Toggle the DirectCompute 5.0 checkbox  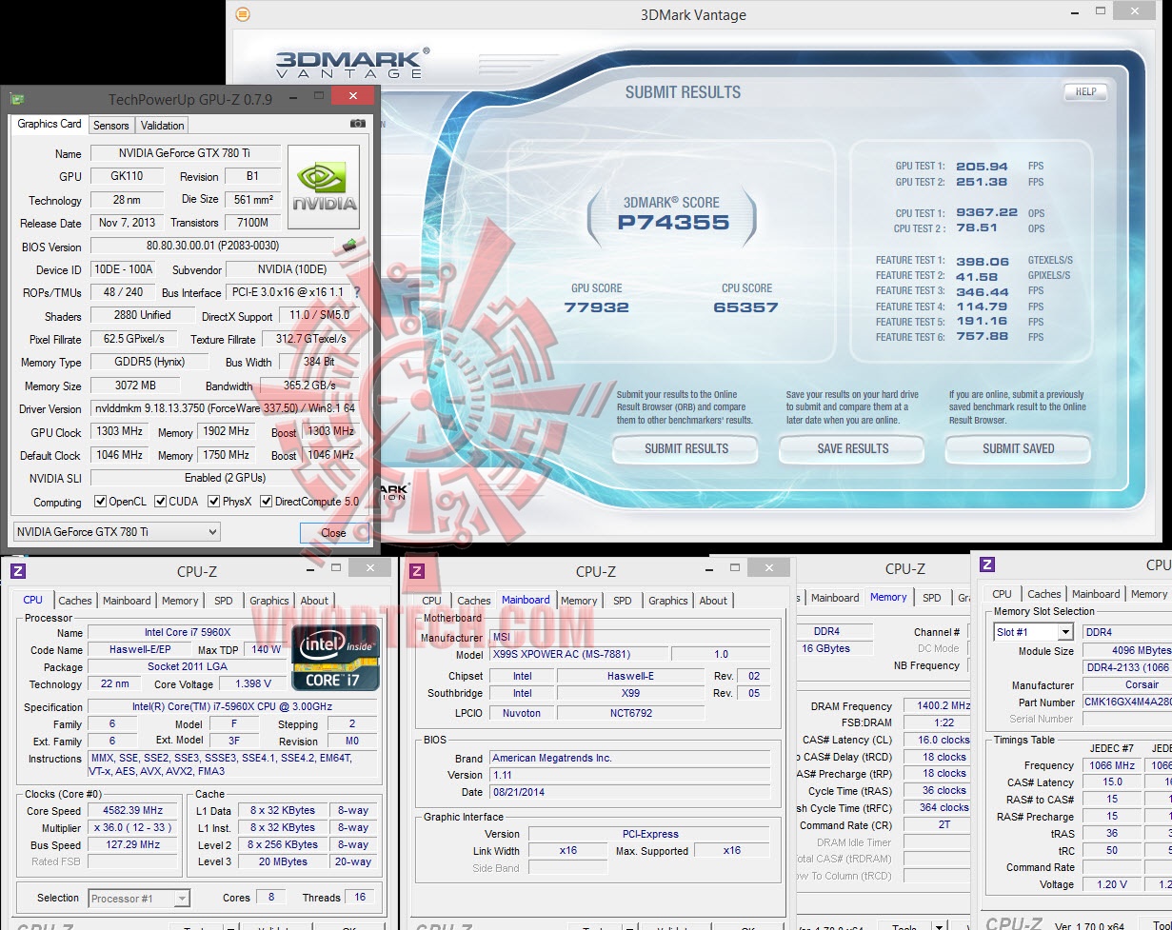(x=267, y=502)
